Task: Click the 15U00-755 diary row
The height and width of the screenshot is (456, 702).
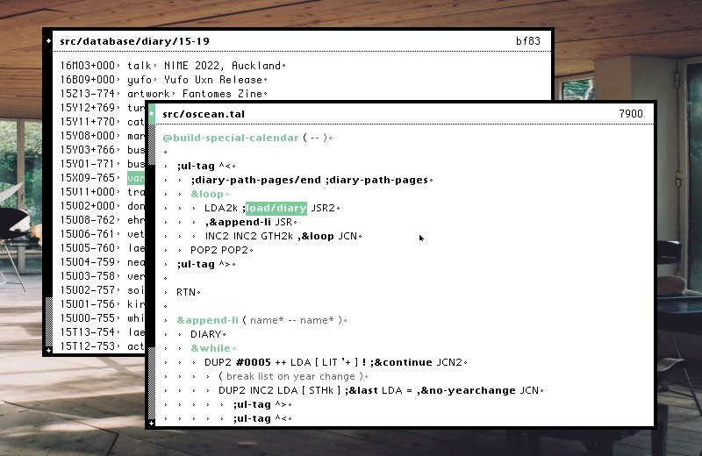Action: [x=102, y=318]
